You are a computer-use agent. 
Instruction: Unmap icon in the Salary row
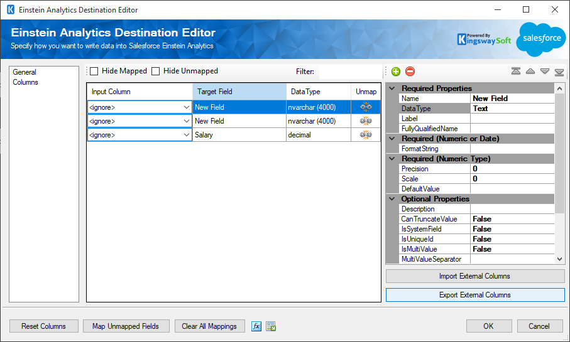point(366,135)
